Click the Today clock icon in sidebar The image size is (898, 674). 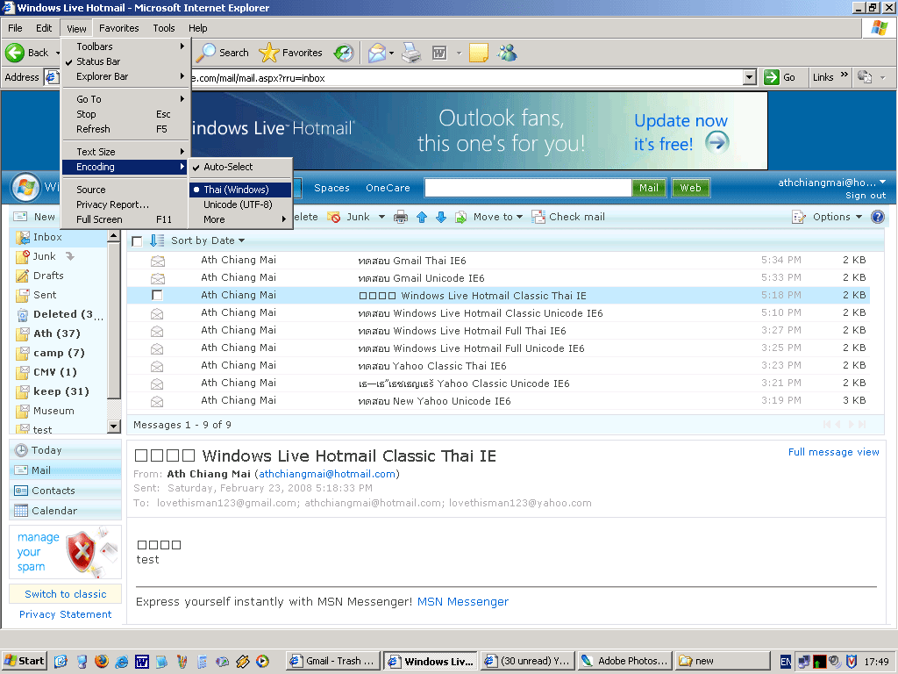(21, 450)
